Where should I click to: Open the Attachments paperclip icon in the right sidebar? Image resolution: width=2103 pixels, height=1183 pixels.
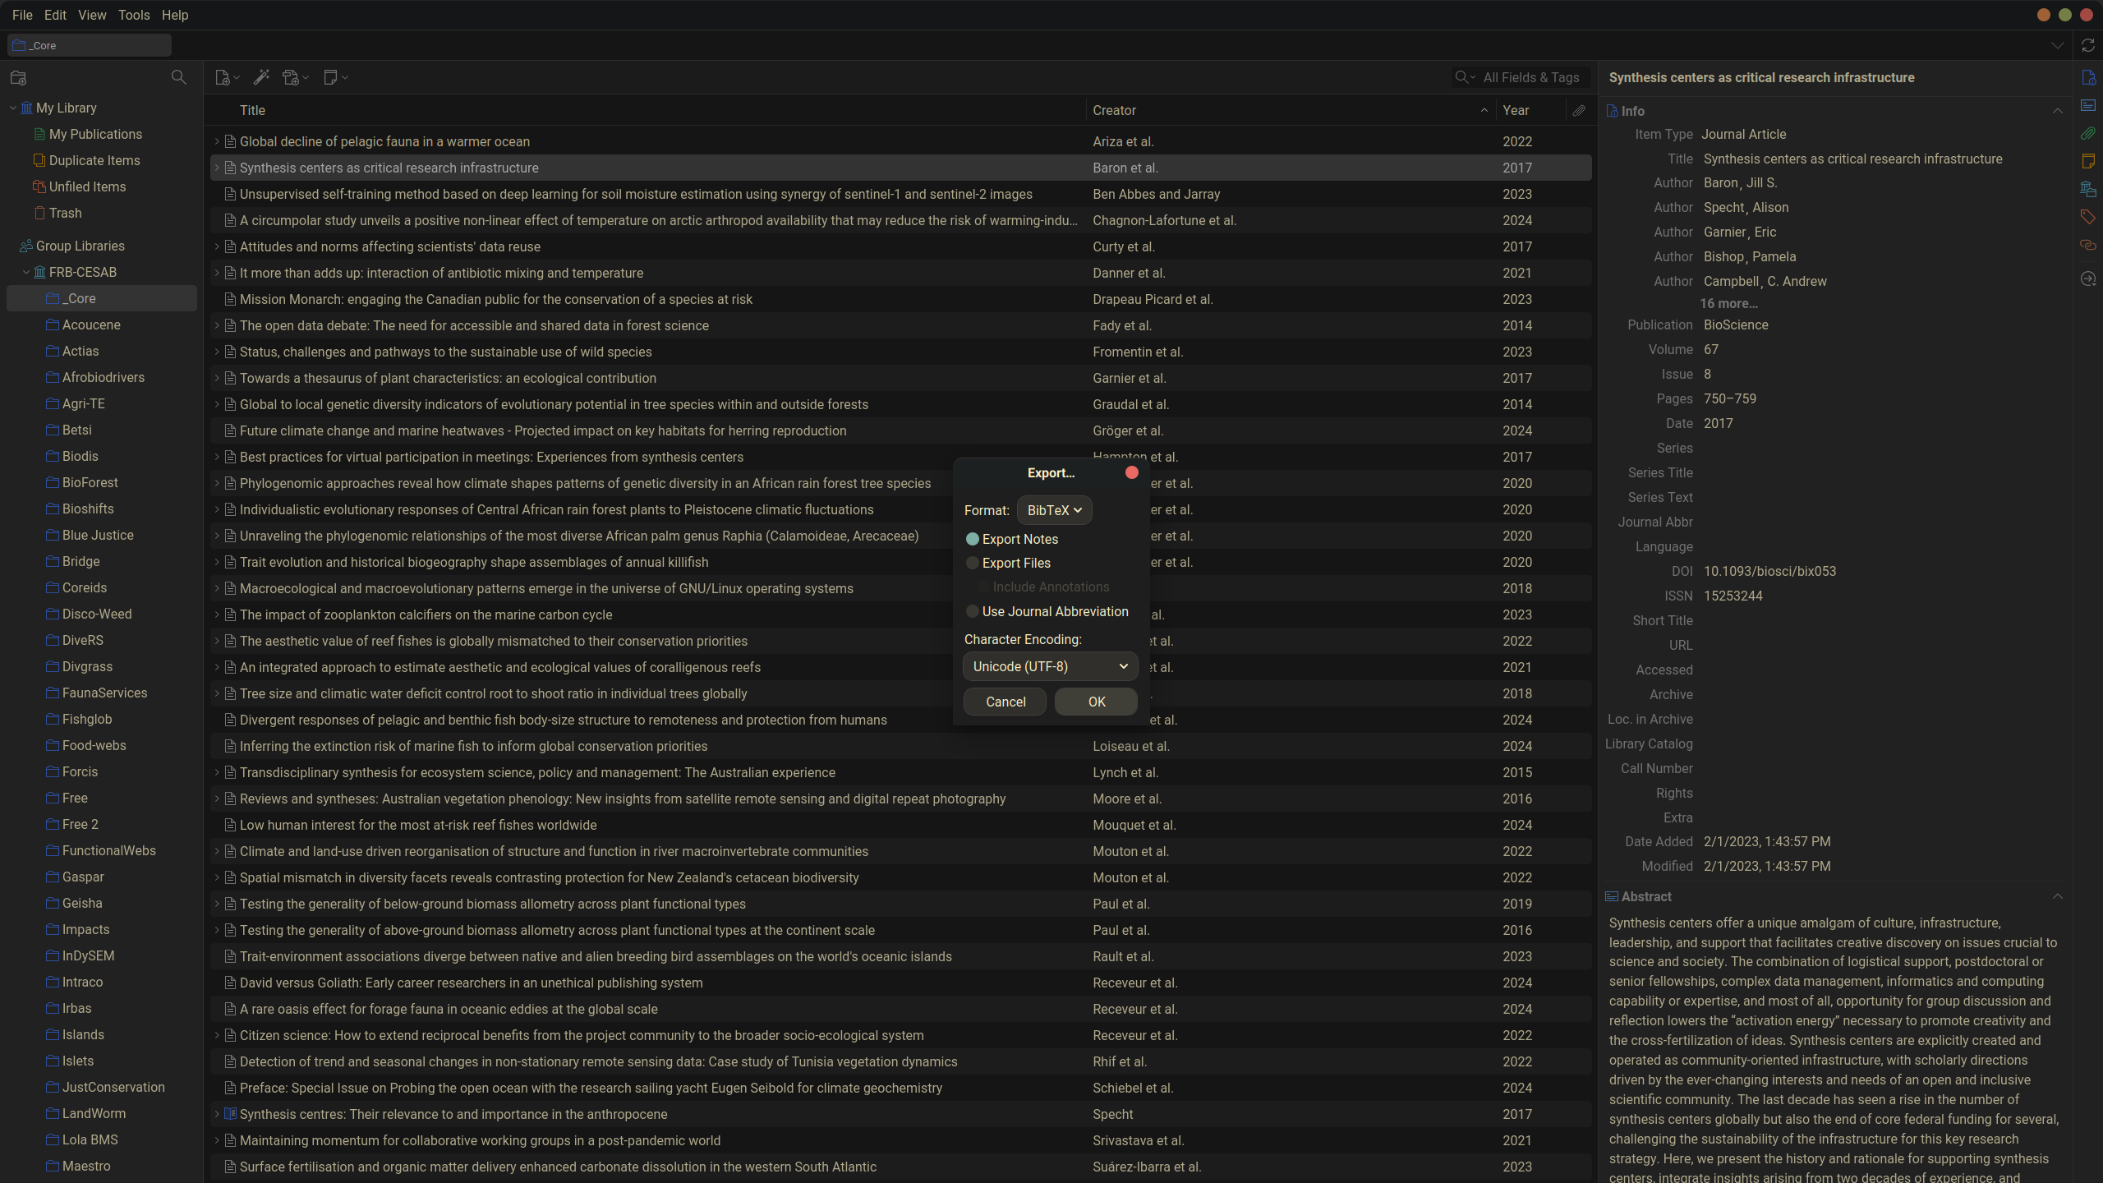pos(2087,133)
